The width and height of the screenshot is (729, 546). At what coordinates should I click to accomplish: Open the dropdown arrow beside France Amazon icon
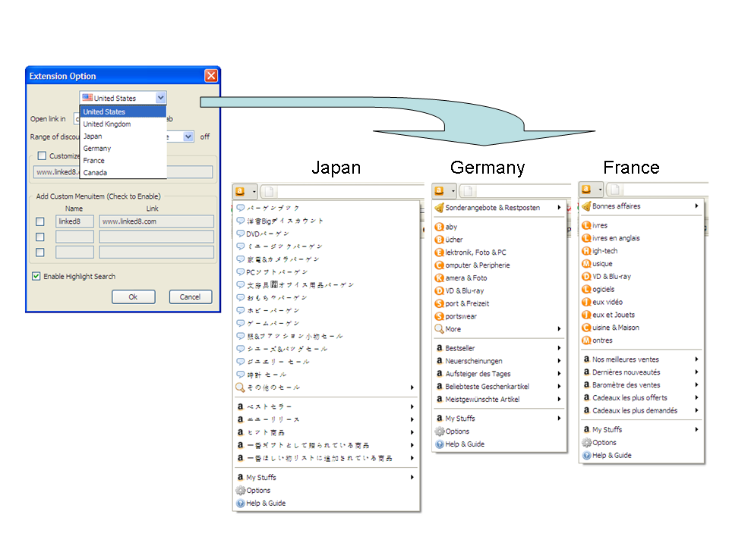point(600,190)
